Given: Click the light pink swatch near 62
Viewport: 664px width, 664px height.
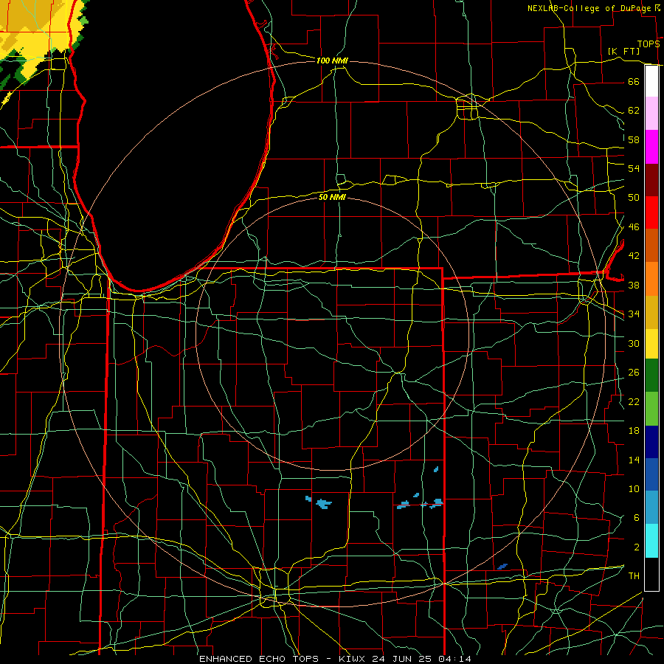Looking at the screenshot, I should [x=651, y=114].
